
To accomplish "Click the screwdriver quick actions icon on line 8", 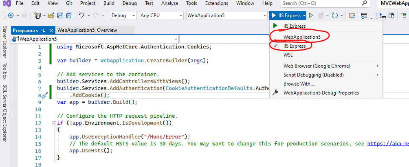I will [x=45, y=95].
